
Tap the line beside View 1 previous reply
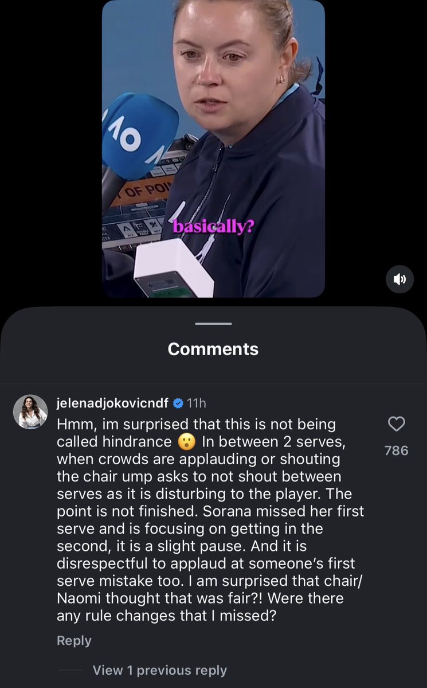click(x=70, y=670)
